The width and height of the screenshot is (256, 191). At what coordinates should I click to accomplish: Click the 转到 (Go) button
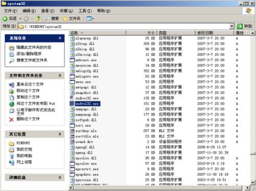point(245,26)
